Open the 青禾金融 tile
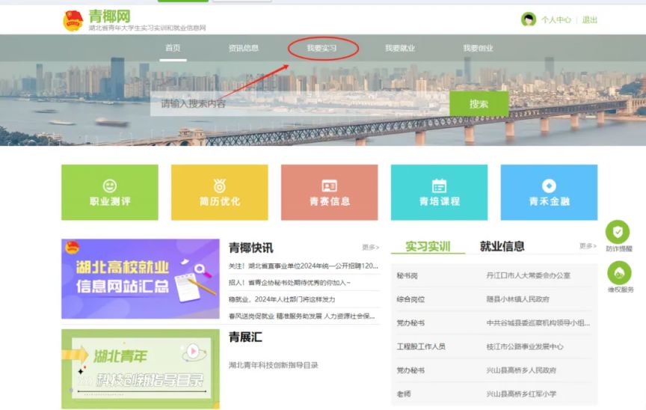 pyautogui.click(x=549, y=192)
